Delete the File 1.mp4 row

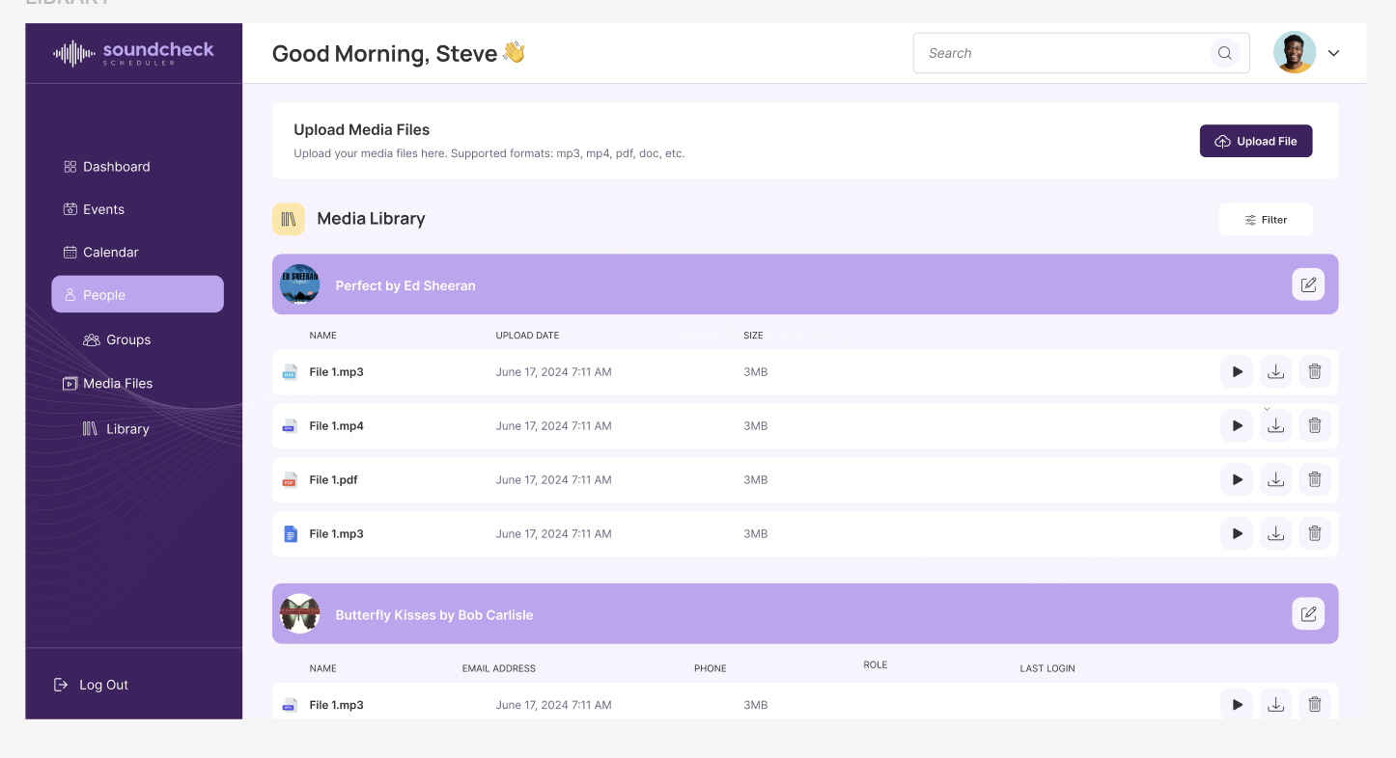tap(1314, 425)
